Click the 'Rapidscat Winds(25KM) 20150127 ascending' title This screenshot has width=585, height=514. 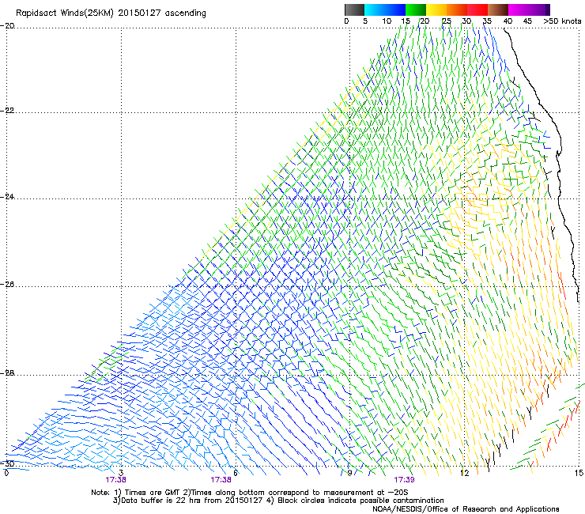coord(111,13)
